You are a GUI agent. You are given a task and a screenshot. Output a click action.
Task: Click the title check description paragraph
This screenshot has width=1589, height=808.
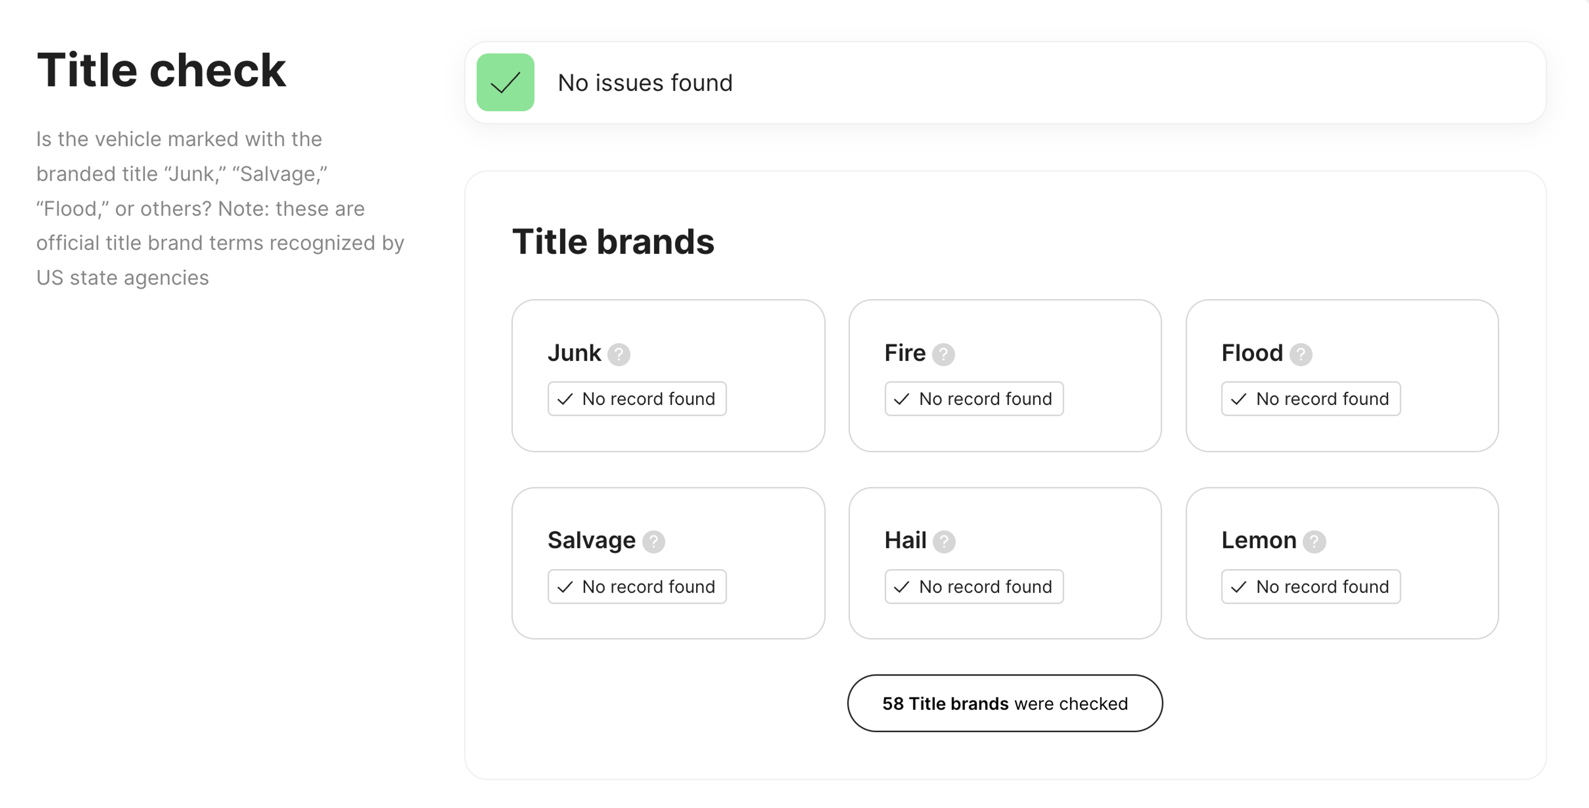[x=220, y=209]
